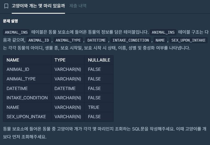Viewport: 210px width, 145px height.
Task: Click the TRUE value in NAME row
Action: (94, 107)
